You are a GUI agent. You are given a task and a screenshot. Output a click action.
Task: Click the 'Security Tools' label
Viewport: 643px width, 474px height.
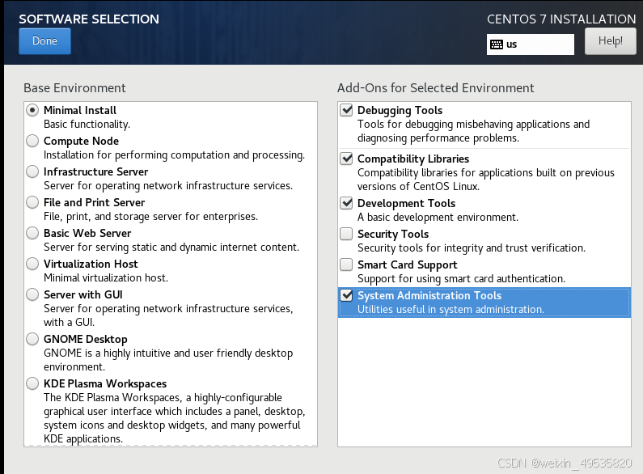[x=393, y=234]
